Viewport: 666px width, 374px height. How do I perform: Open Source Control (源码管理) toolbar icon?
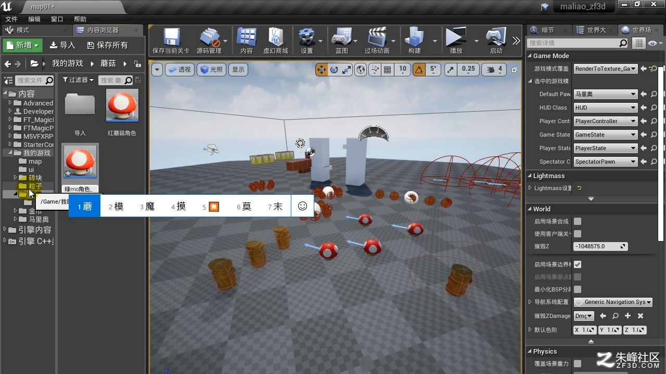pyautogui.click(x=209, y=41)
